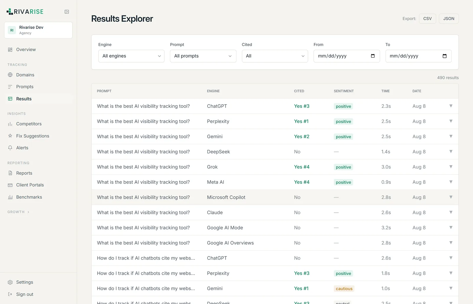This screenshot has width=473, height=304.
Task: Click the Benchmarks chart icon
Action: pyautogui.click(x=10, y=197)
